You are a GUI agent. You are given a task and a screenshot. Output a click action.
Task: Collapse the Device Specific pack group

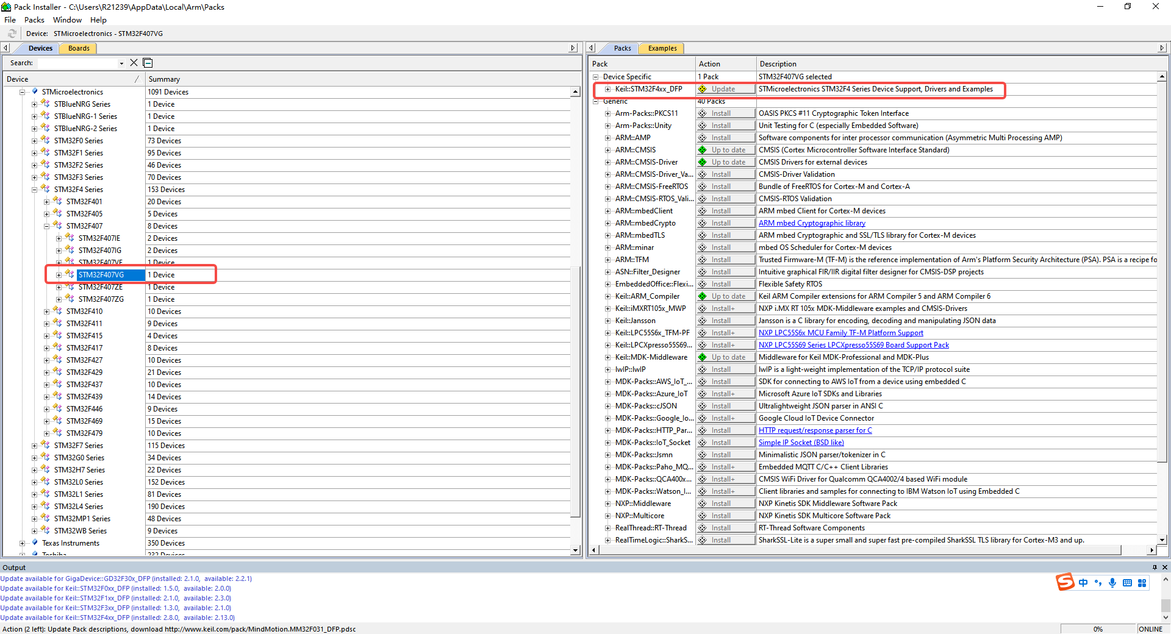[595, 77]
